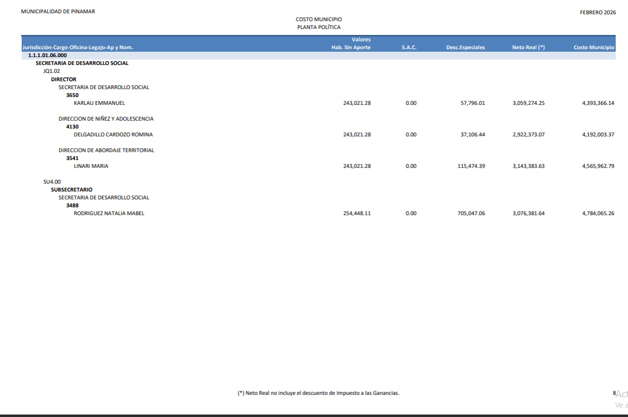Click the MUNICIPALIDAD DE PINAMAR header text
Image resolution: width=628 pixels, height=417 pixels.
pyautogui.click(x=58, y=12)
